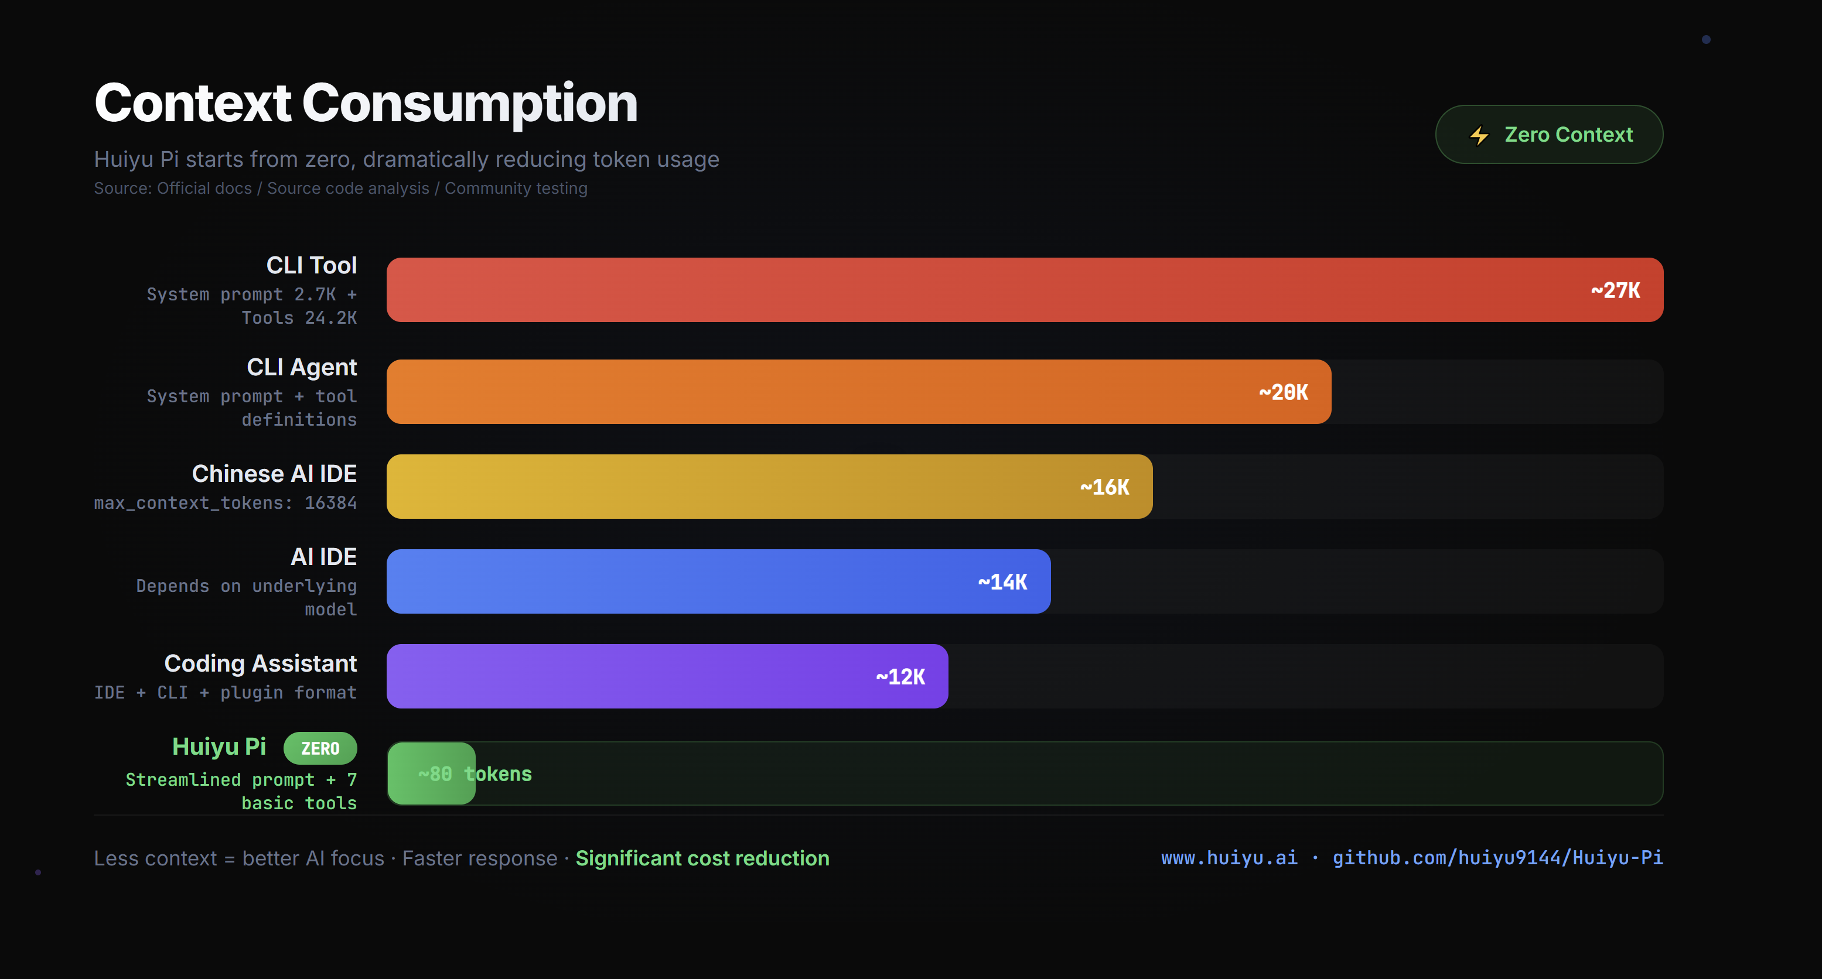Click the green Huiyu Pi bar
This screenshot has height=979, width=1822.
(x=431, y=773)
